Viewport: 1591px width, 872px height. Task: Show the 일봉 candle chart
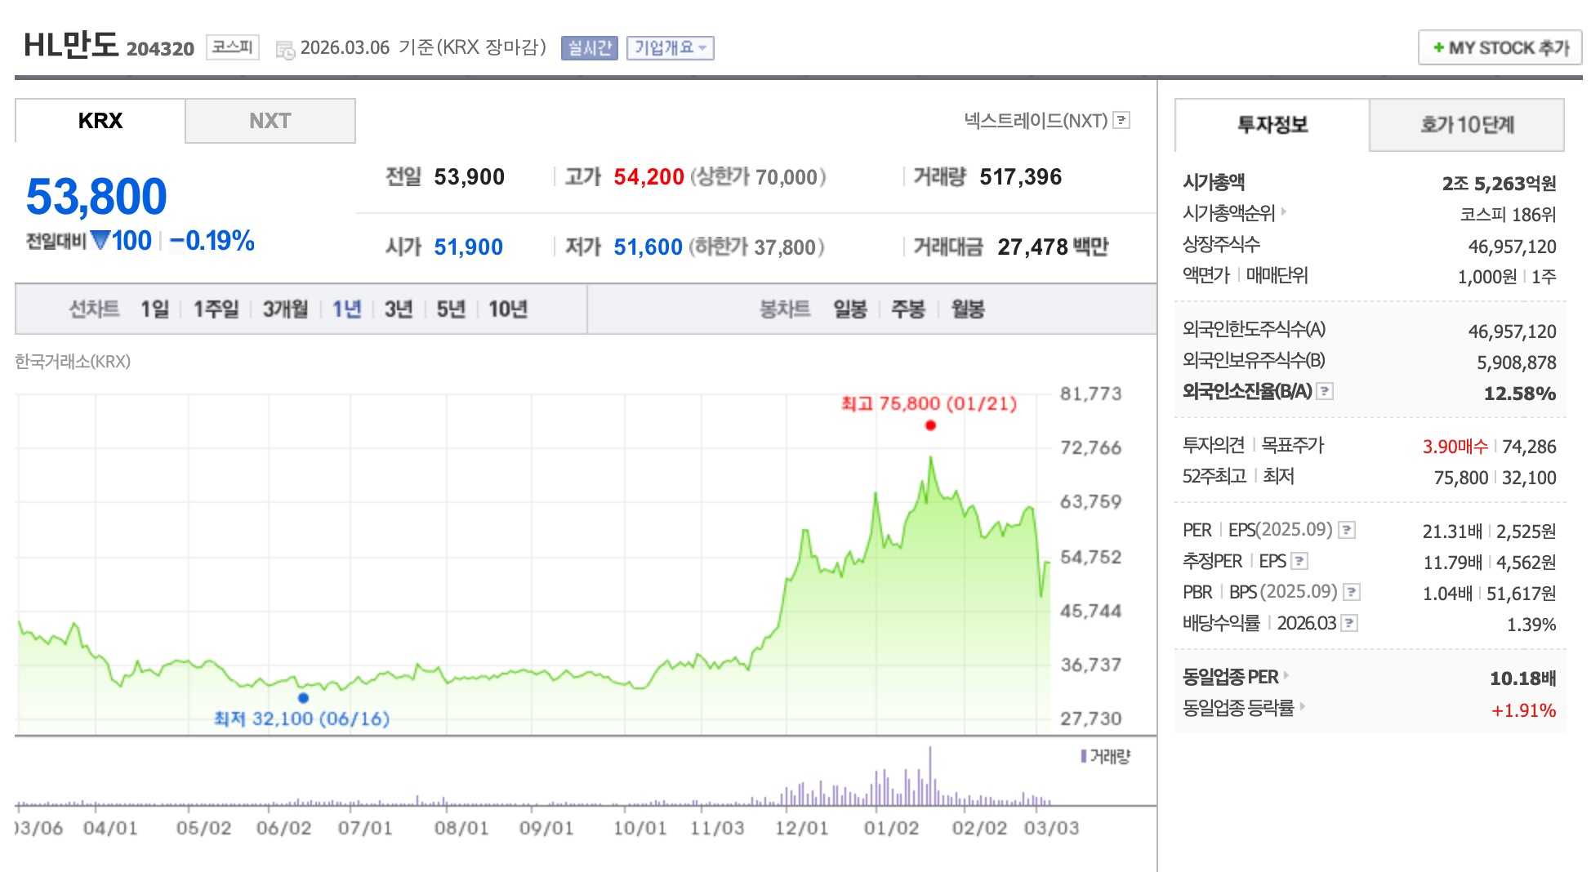pyautogui.click(x=850, y=309)
